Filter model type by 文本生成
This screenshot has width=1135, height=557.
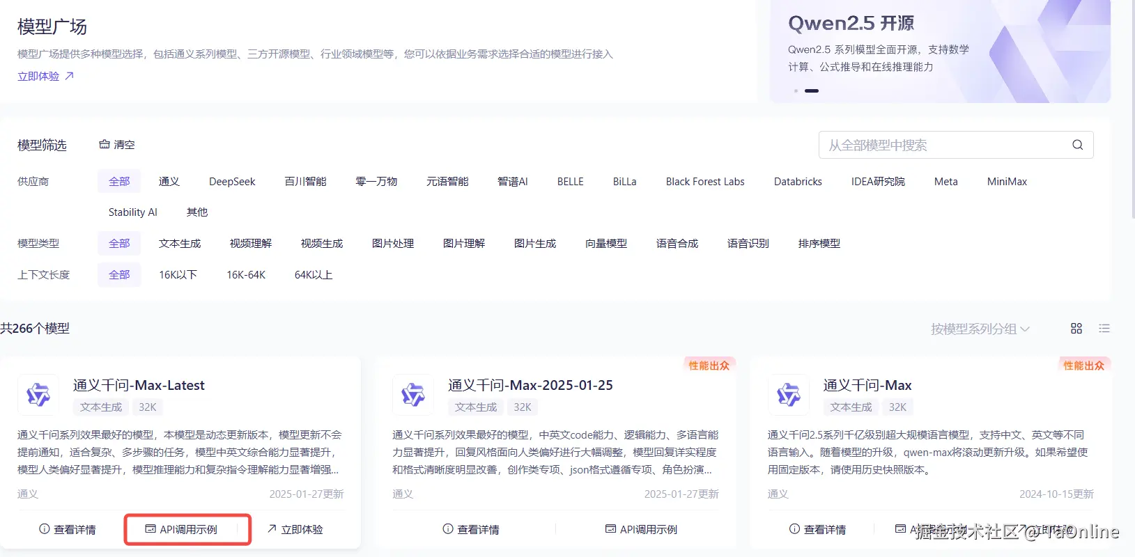[180, 243]
